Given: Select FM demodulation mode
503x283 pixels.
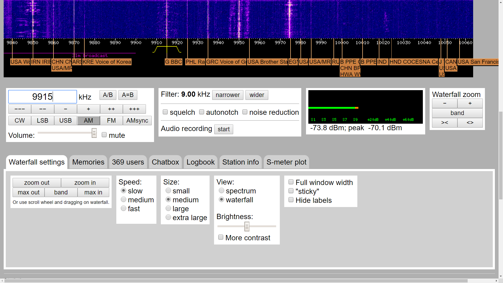Looking at the screenshot, I should (111, 121).
